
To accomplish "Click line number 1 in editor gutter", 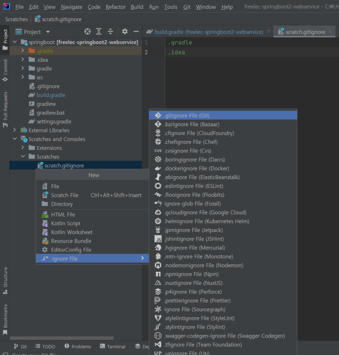I will (x=146, y=43).
